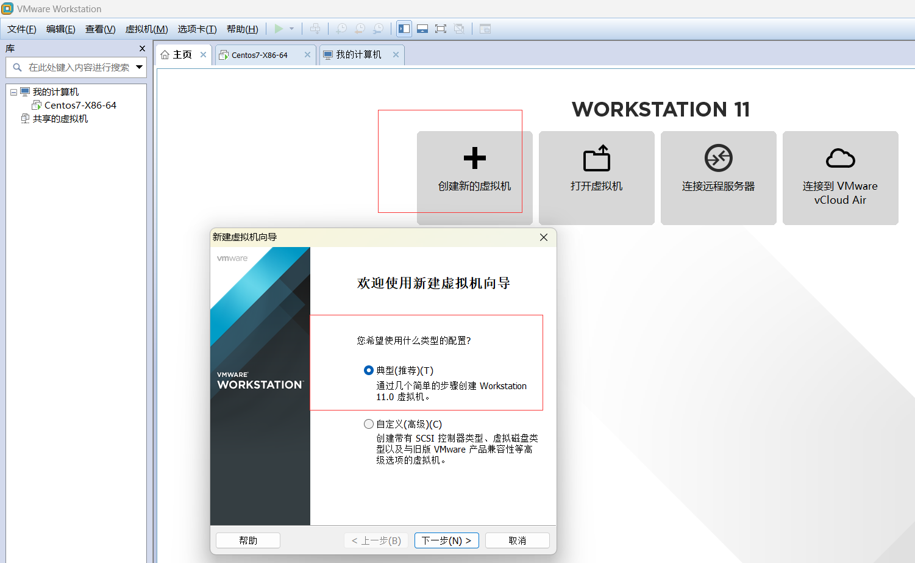Toggle the thumbnail bar toolbar icon
915x563 pixels.
(422, 29)
